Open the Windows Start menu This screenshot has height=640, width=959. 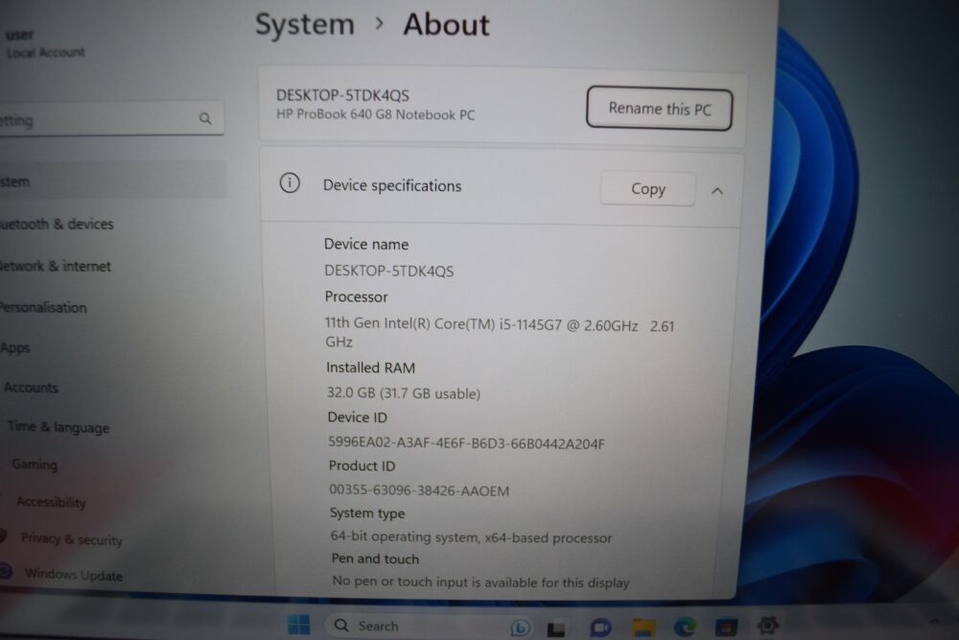(298, 625)
